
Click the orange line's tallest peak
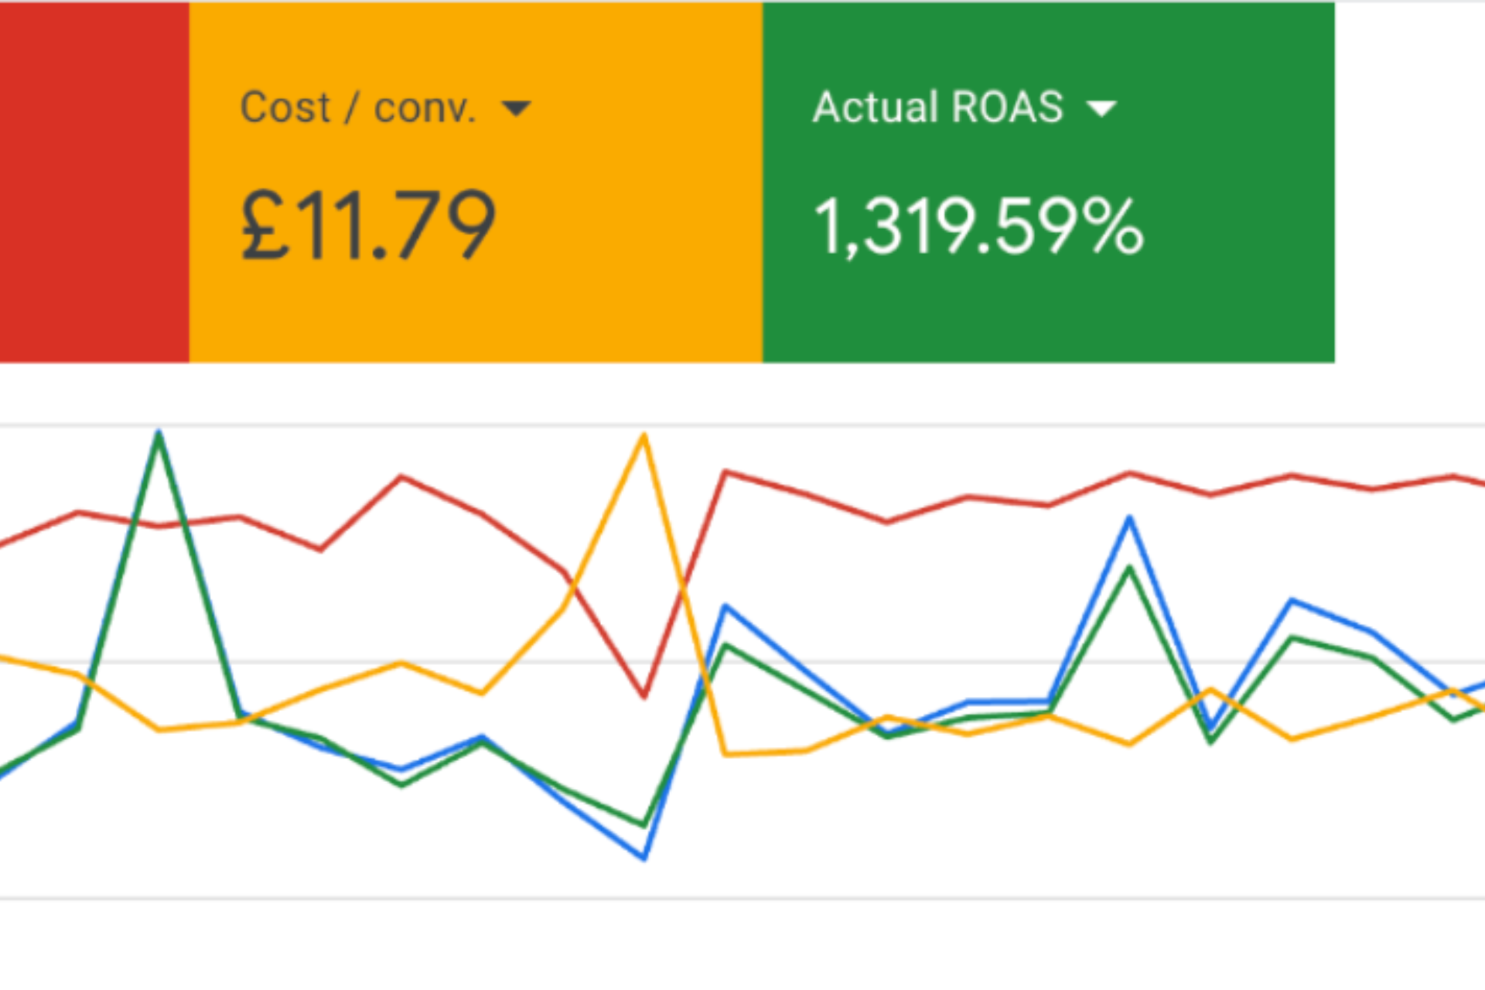point(643,437)
